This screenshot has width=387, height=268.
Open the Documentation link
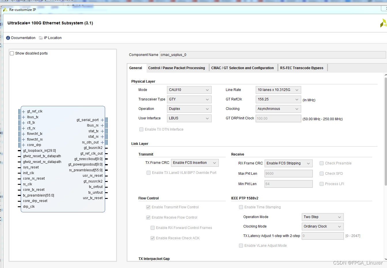pyautogui.click(x=23, y=38)
